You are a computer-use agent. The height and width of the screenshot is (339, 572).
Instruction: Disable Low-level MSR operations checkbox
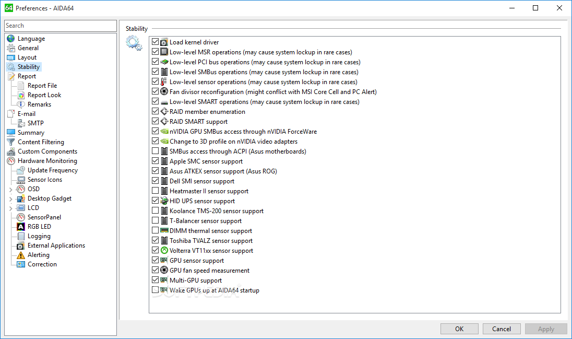point(155,52)
